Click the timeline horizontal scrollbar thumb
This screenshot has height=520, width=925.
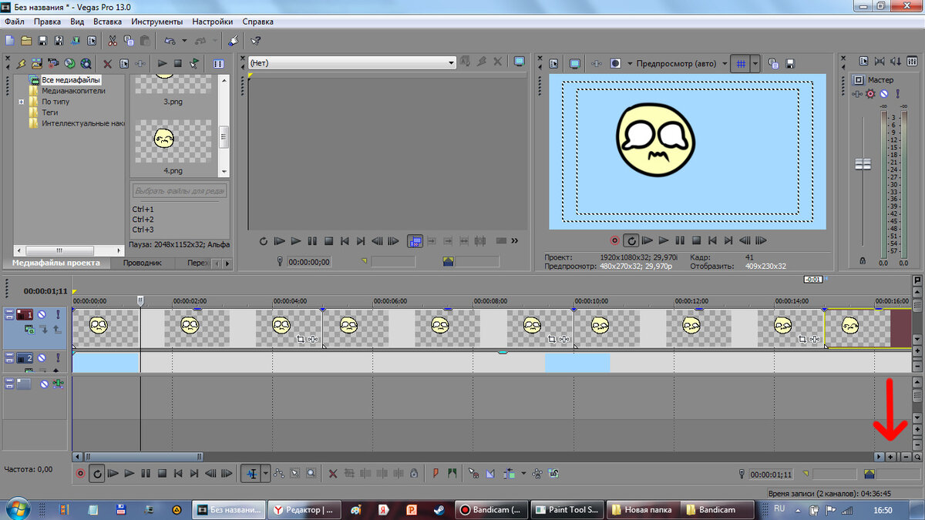pos(143,456)
